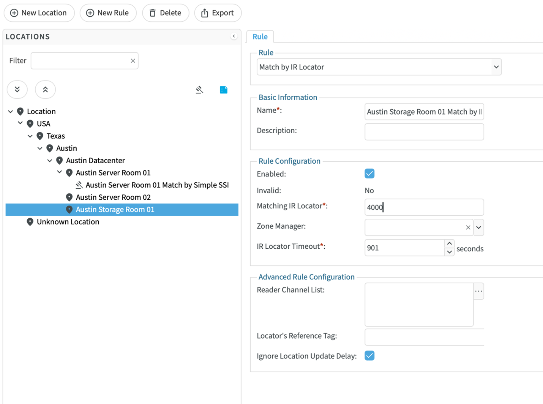
Task: Collapse the Austin Datacenter tree node
Action: coord(50,161)
